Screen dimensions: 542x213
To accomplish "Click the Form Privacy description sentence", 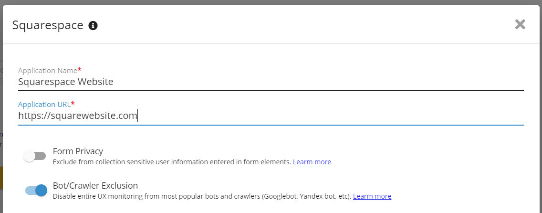I will pos(172,162).
